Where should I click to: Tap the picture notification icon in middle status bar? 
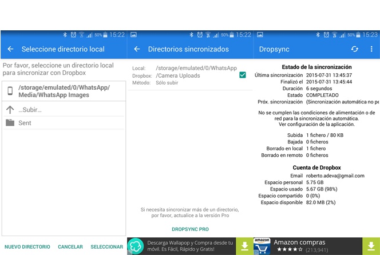point(133,35)
